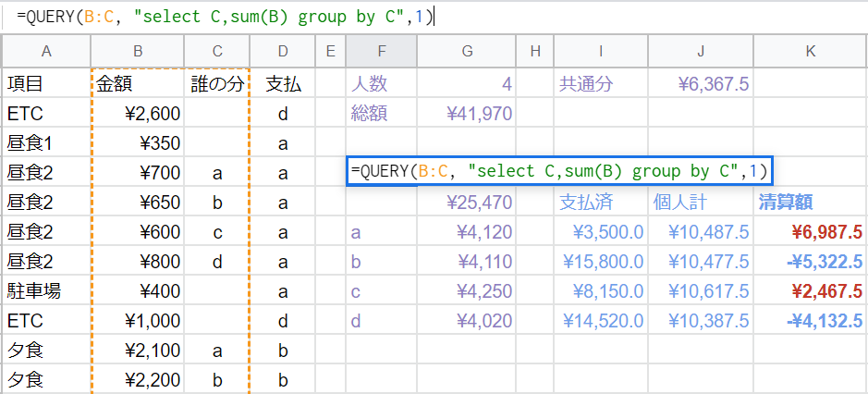Select the ¥3,500.0 cell
The image size is (868, 394).
[601, 232]
